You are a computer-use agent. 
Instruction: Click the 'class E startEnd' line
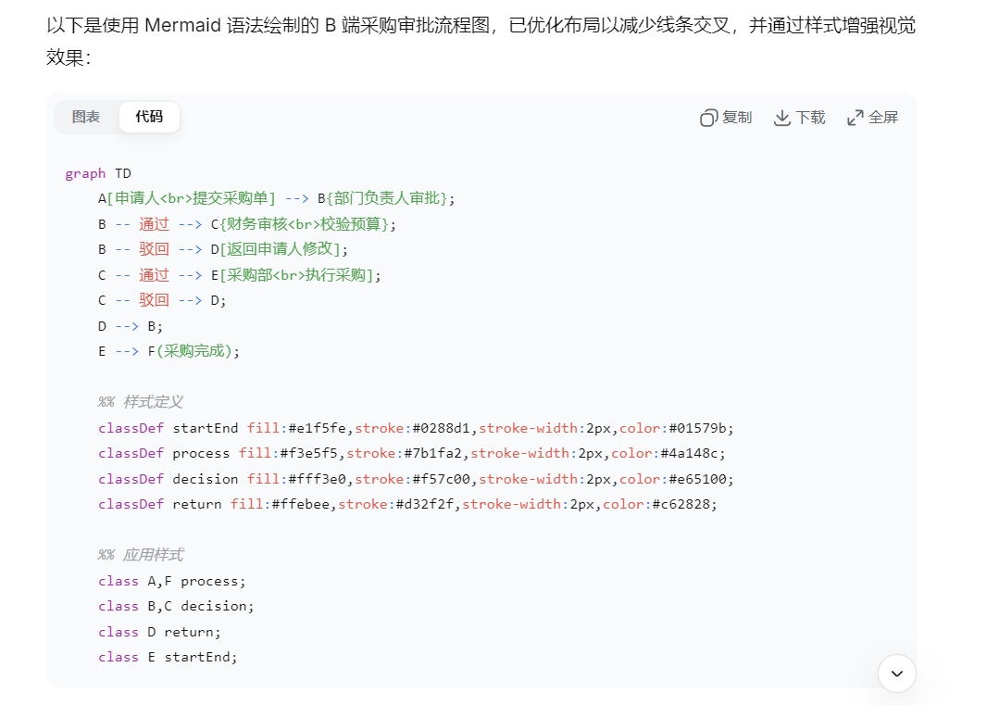168,657
